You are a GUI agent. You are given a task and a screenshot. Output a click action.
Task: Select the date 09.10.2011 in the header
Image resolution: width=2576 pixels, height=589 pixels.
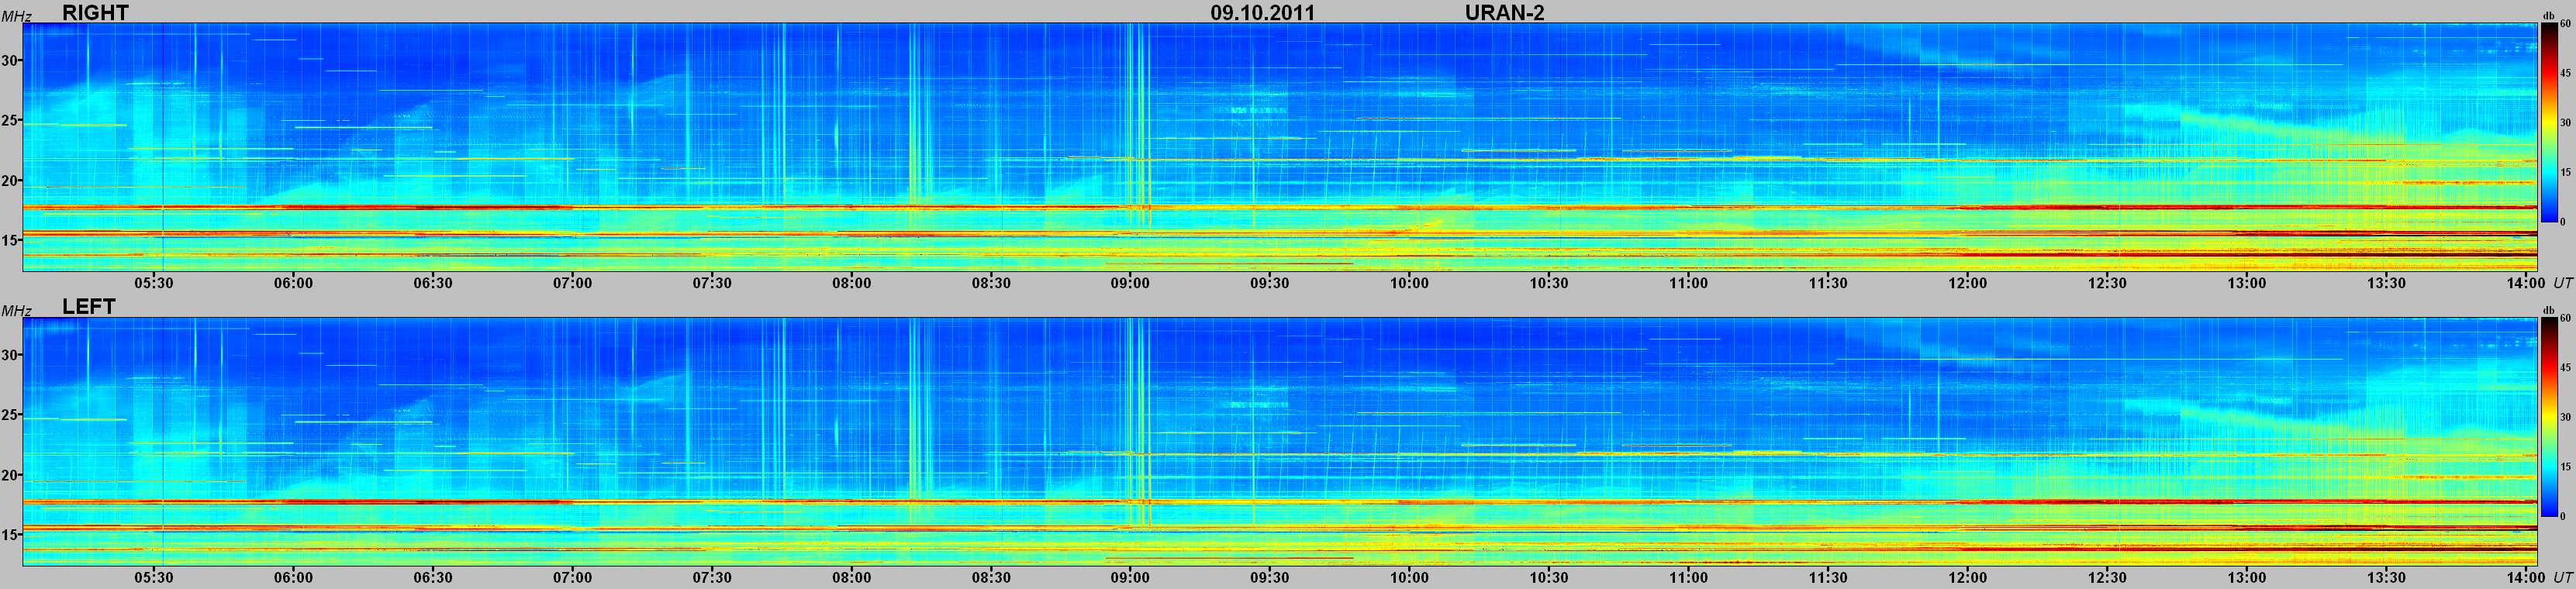tap(1263, 12)
